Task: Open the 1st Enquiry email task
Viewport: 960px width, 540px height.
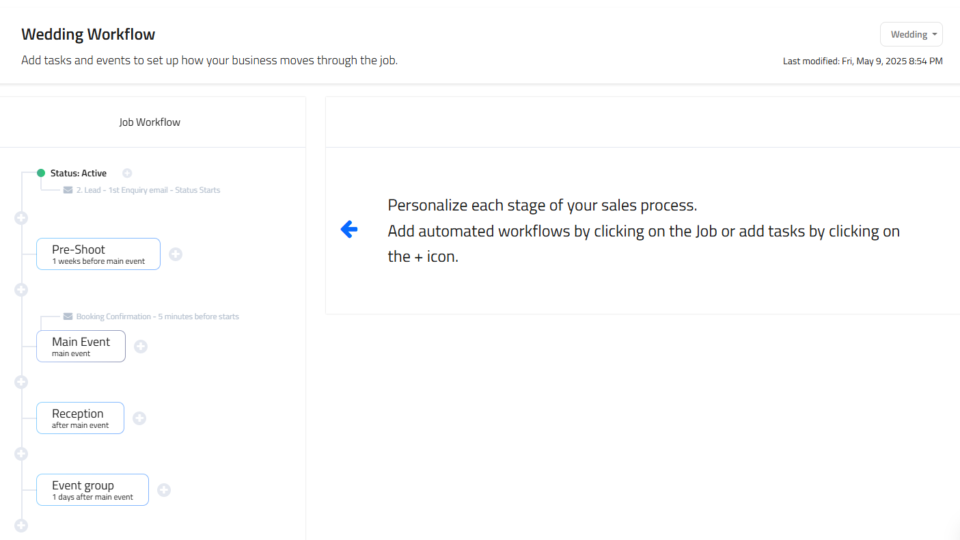Action: [x=148, y=190]
